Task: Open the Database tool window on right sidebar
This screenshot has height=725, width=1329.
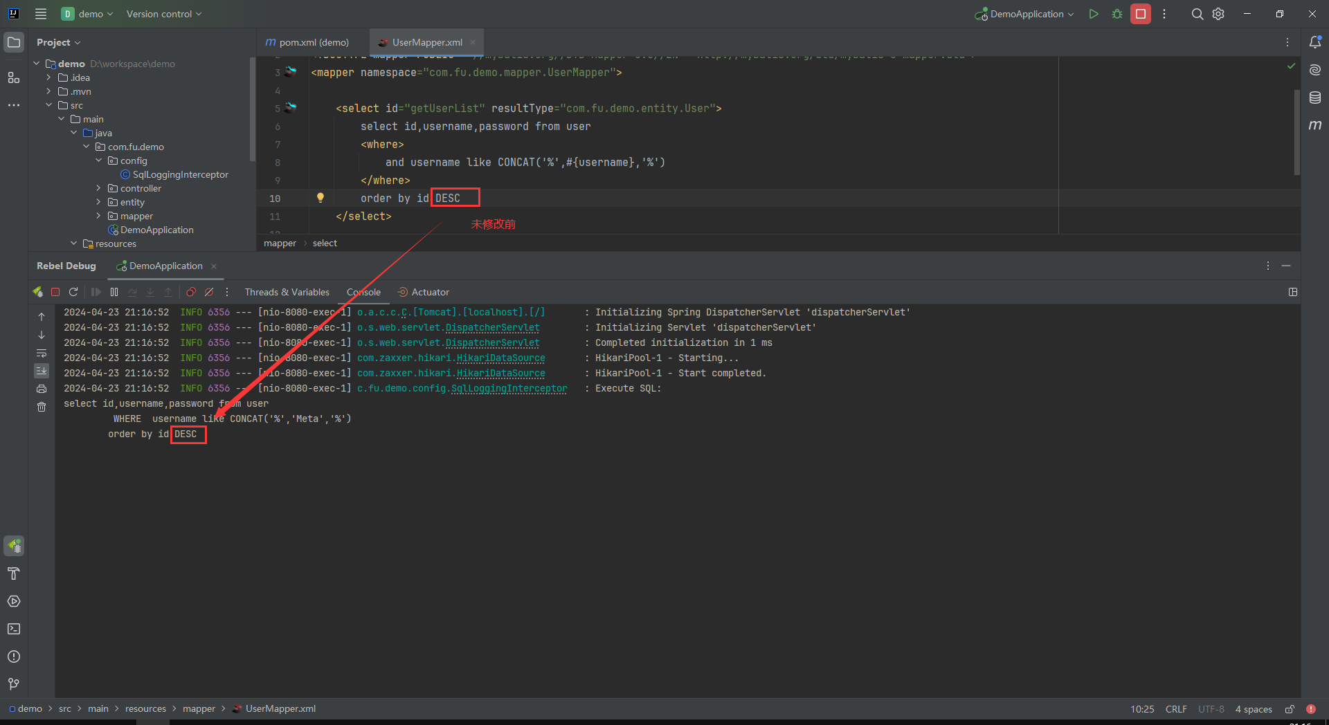Action: pos(1316,98)
